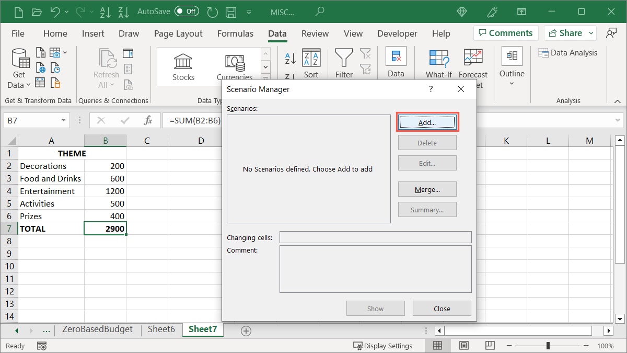Open the Queries & Connections panel

coord(128,53)
